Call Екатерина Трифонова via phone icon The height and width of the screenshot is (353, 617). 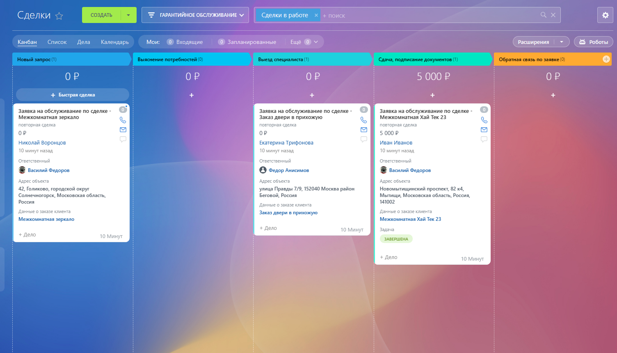click(x=363, y=120)
